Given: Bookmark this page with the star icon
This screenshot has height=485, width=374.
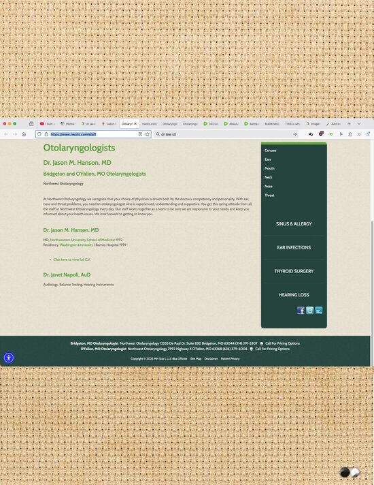Looking at the screenshot, I should pyautogui.click(x=148, y=134).
